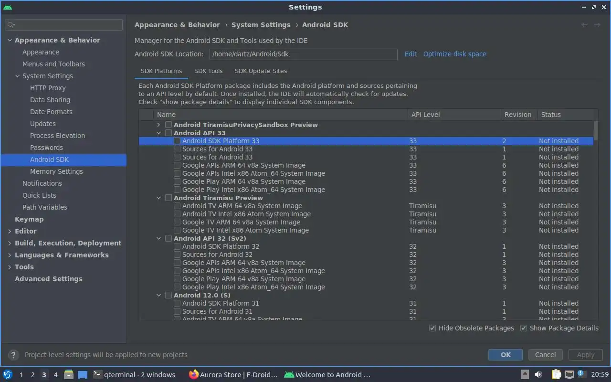Image resolution: width=611 pixels, height=382 pixels.
Task: Open the Passwords settings page
Action: (46, 148)
